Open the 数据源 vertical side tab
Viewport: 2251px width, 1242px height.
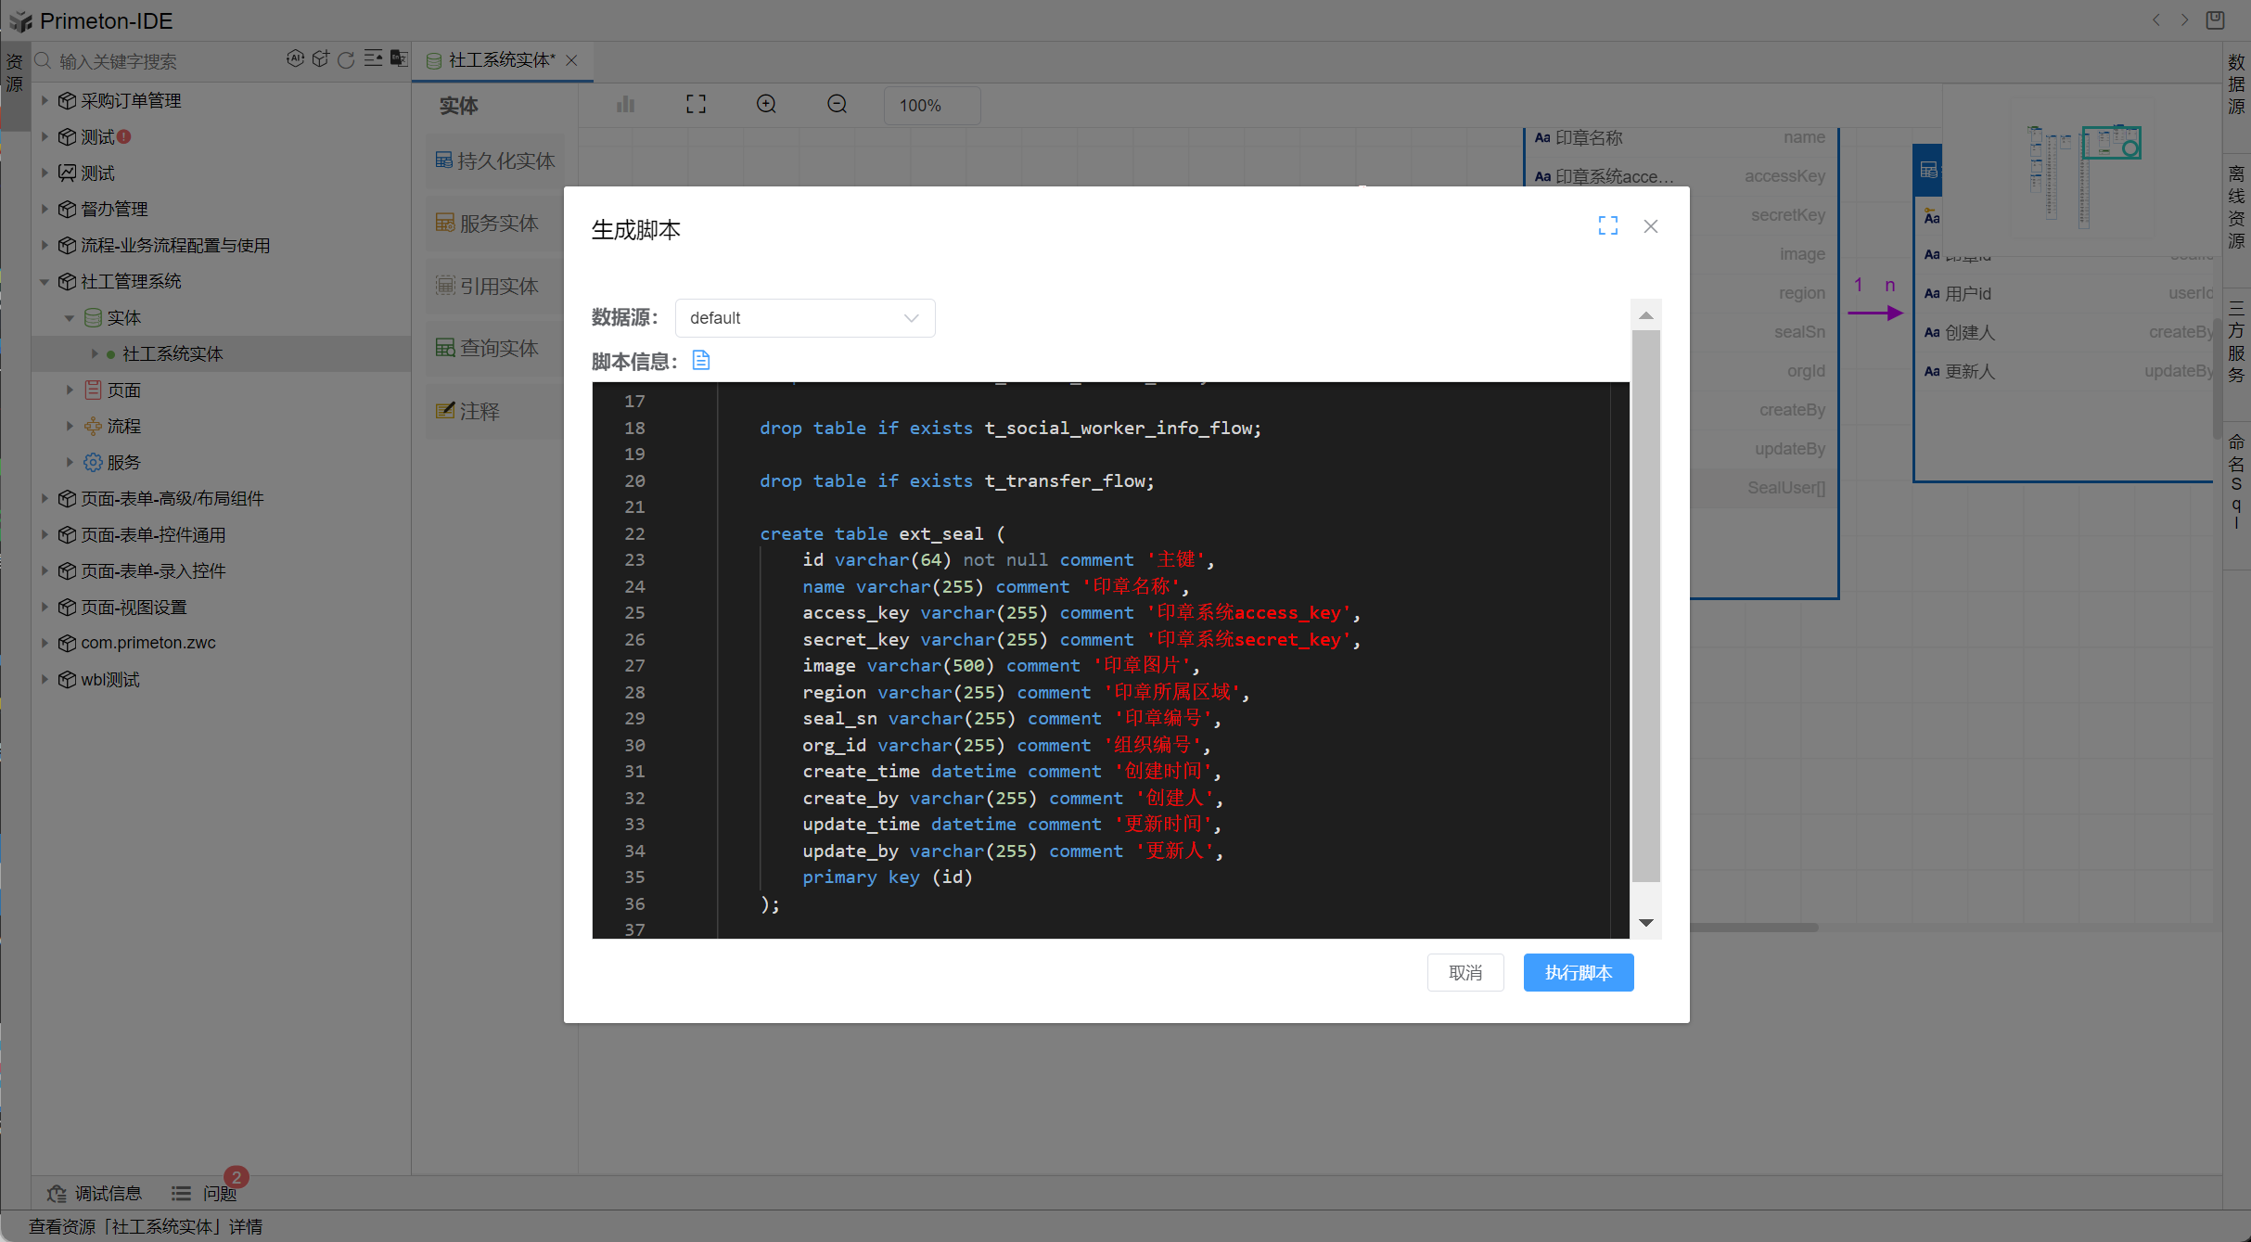click(x=2236, y=83)
